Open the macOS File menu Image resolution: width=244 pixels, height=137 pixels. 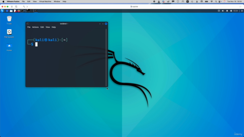[x=23, y=2]
